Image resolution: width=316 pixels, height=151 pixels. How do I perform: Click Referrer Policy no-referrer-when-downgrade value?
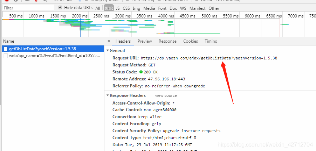(x=175, y=86)
